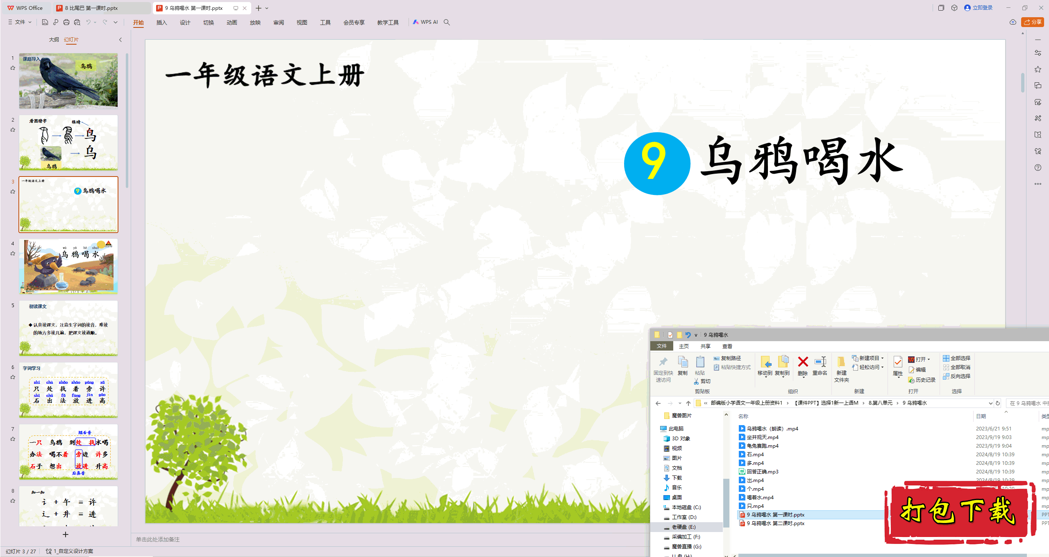The height and width of the screenshot is (557, 1049).
Task: Click the settings sliders icon in right sidebar
Action: coord(1038,53)
